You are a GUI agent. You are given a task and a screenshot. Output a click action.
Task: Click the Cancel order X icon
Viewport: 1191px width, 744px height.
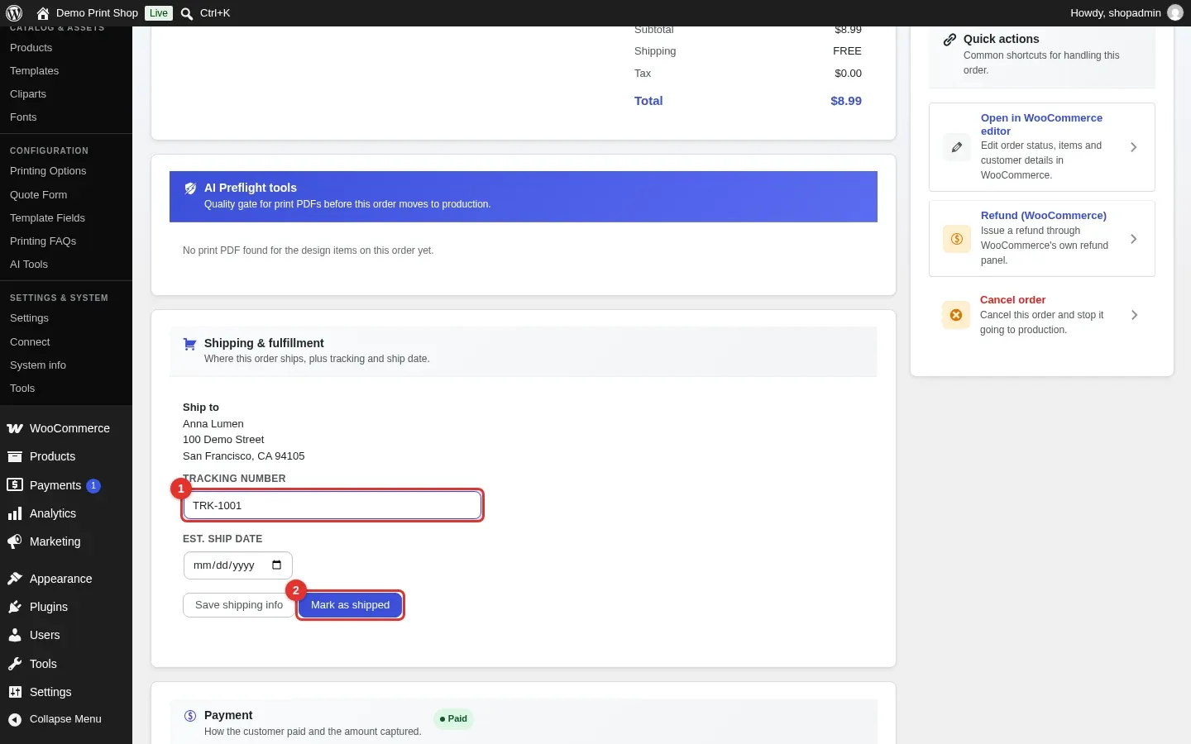point(956,315)
